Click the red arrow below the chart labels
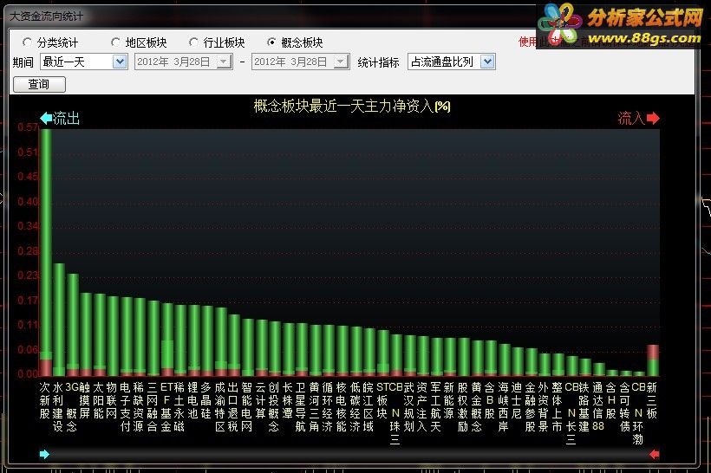Image resolution: width=711 pixels, height=473 pixels. (x=654, y=454)
